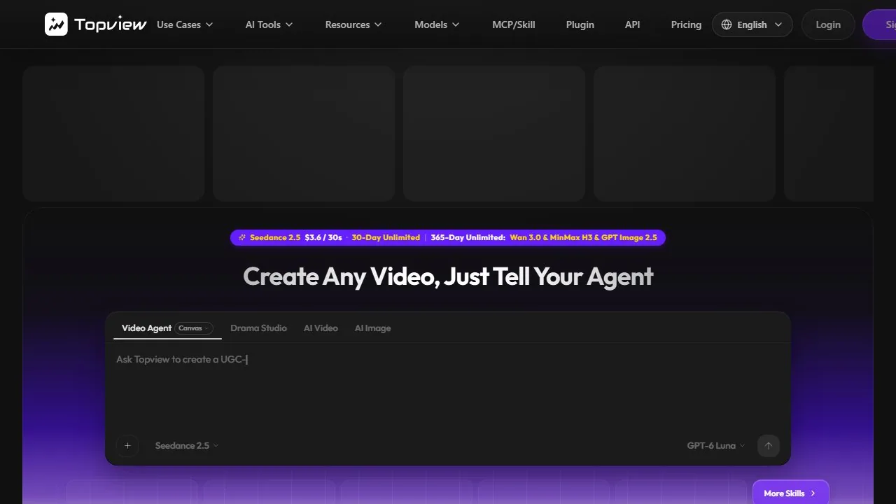
Task: Click the plus attachment icon in prompt box
Action: point(127,446)
